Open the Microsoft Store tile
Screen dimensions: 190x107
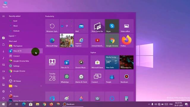97,62
